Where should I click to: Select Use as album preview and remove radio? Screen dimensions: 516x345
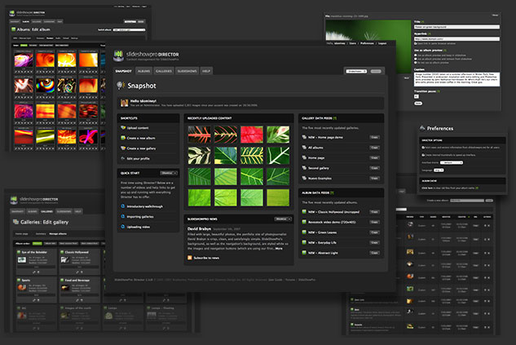[416, 59]
